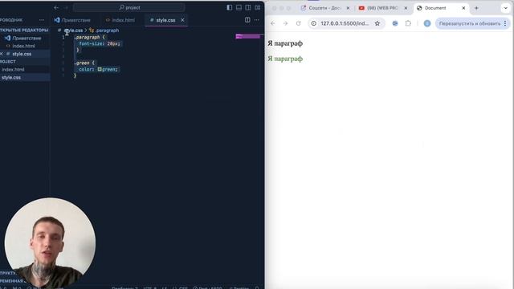
Task: Open the customize layout icon
Action: coord(258,7)
